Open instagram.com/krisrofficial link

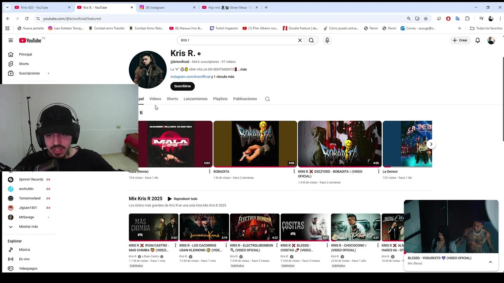190,77
